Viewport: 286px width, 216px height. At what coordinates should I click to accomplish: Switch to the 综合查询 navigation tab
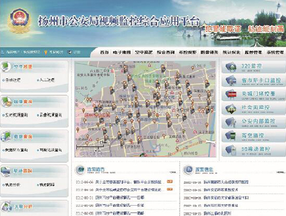click(166, 52)
